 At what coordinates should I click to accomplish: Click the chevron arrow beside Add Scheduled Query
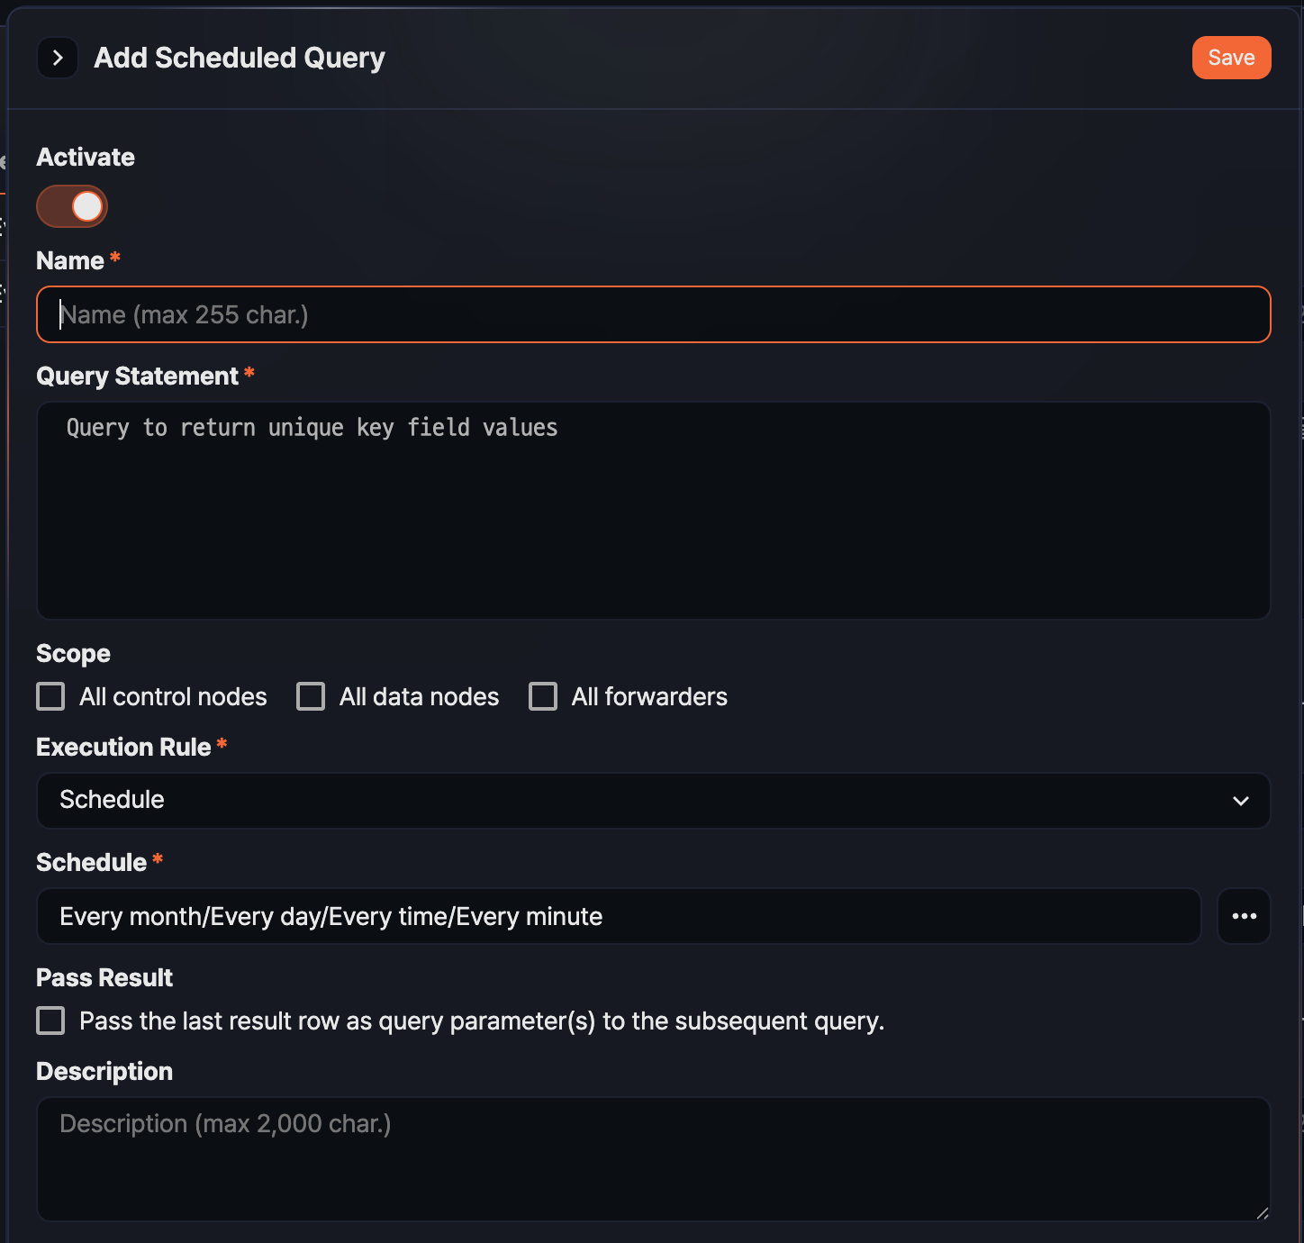58,57
